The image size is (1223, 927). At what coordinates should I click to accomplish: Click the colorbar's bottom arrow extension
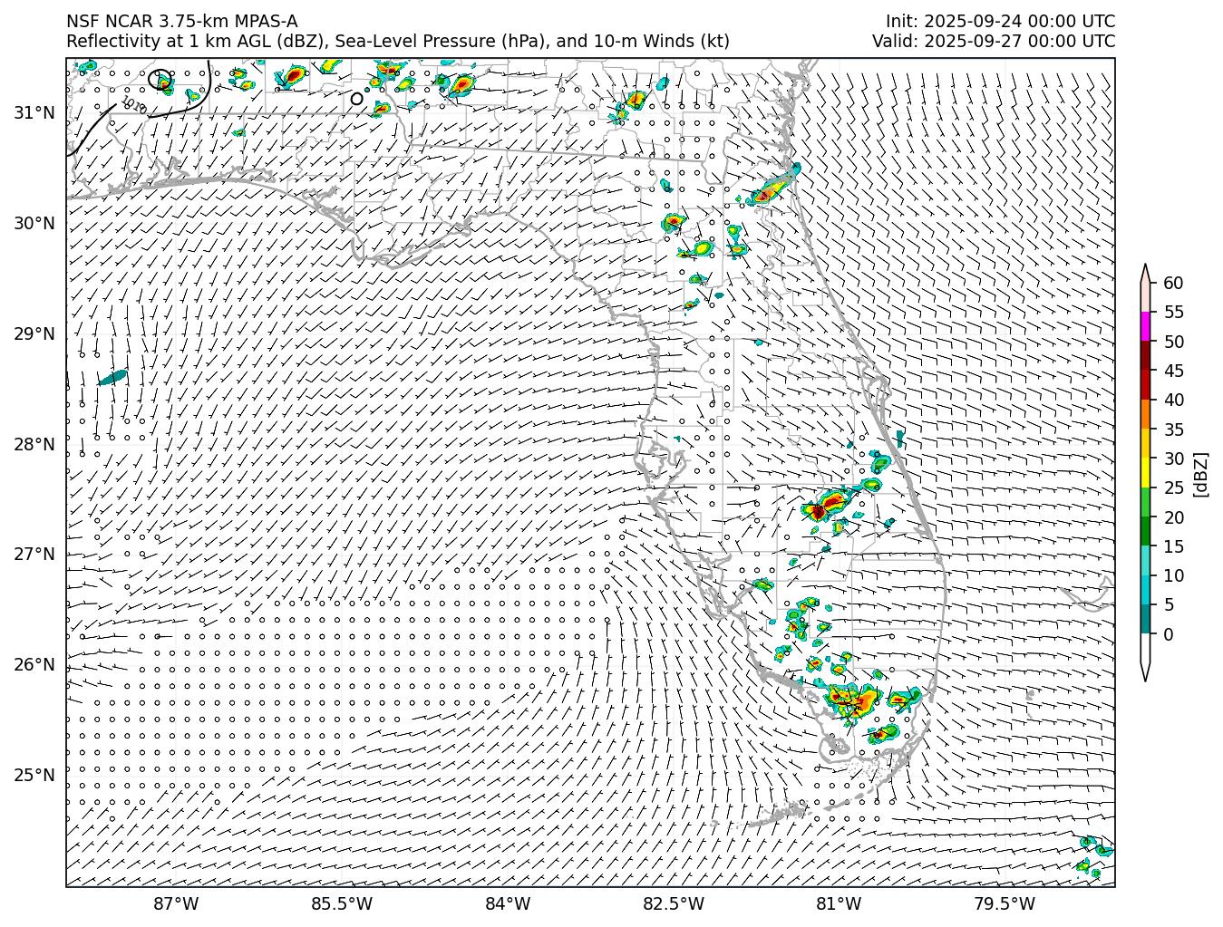1145,671
